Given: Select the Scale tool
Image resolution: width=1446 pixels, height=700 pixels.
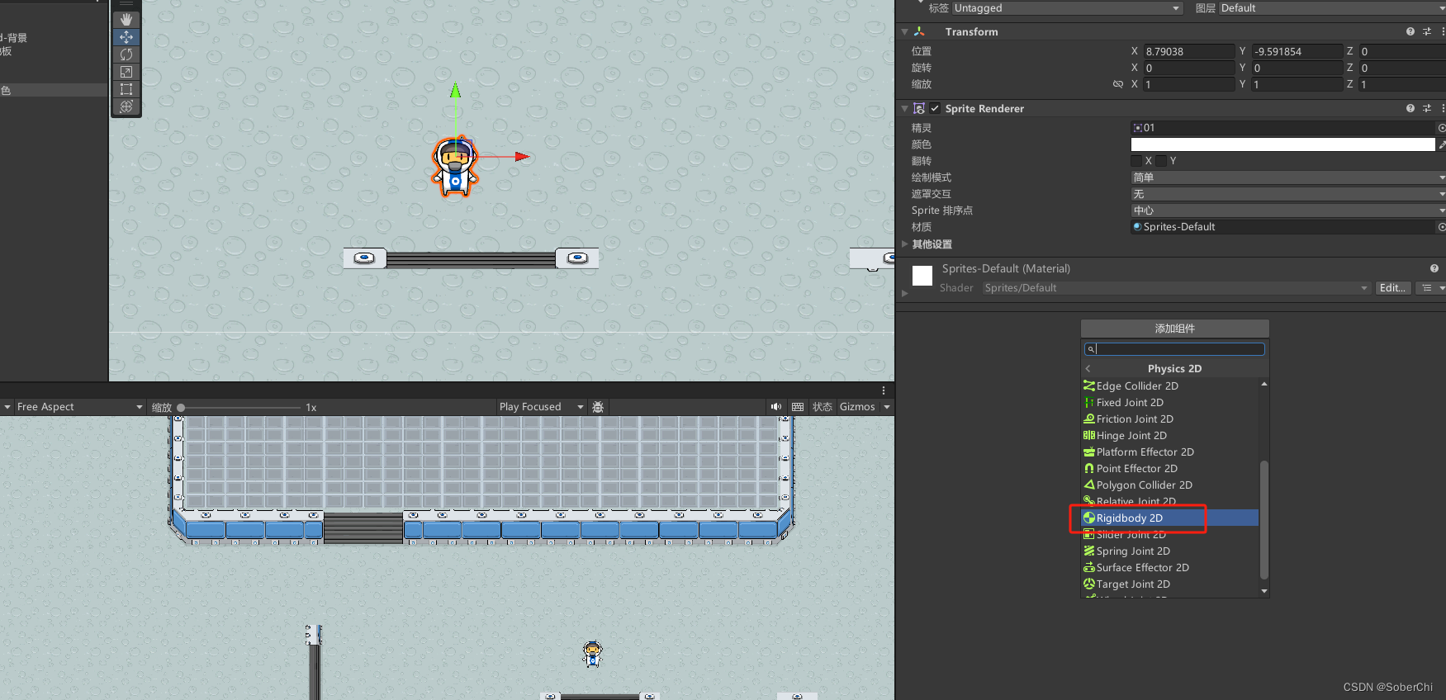Looking at the screenshot, I should [x=126, y=72].
